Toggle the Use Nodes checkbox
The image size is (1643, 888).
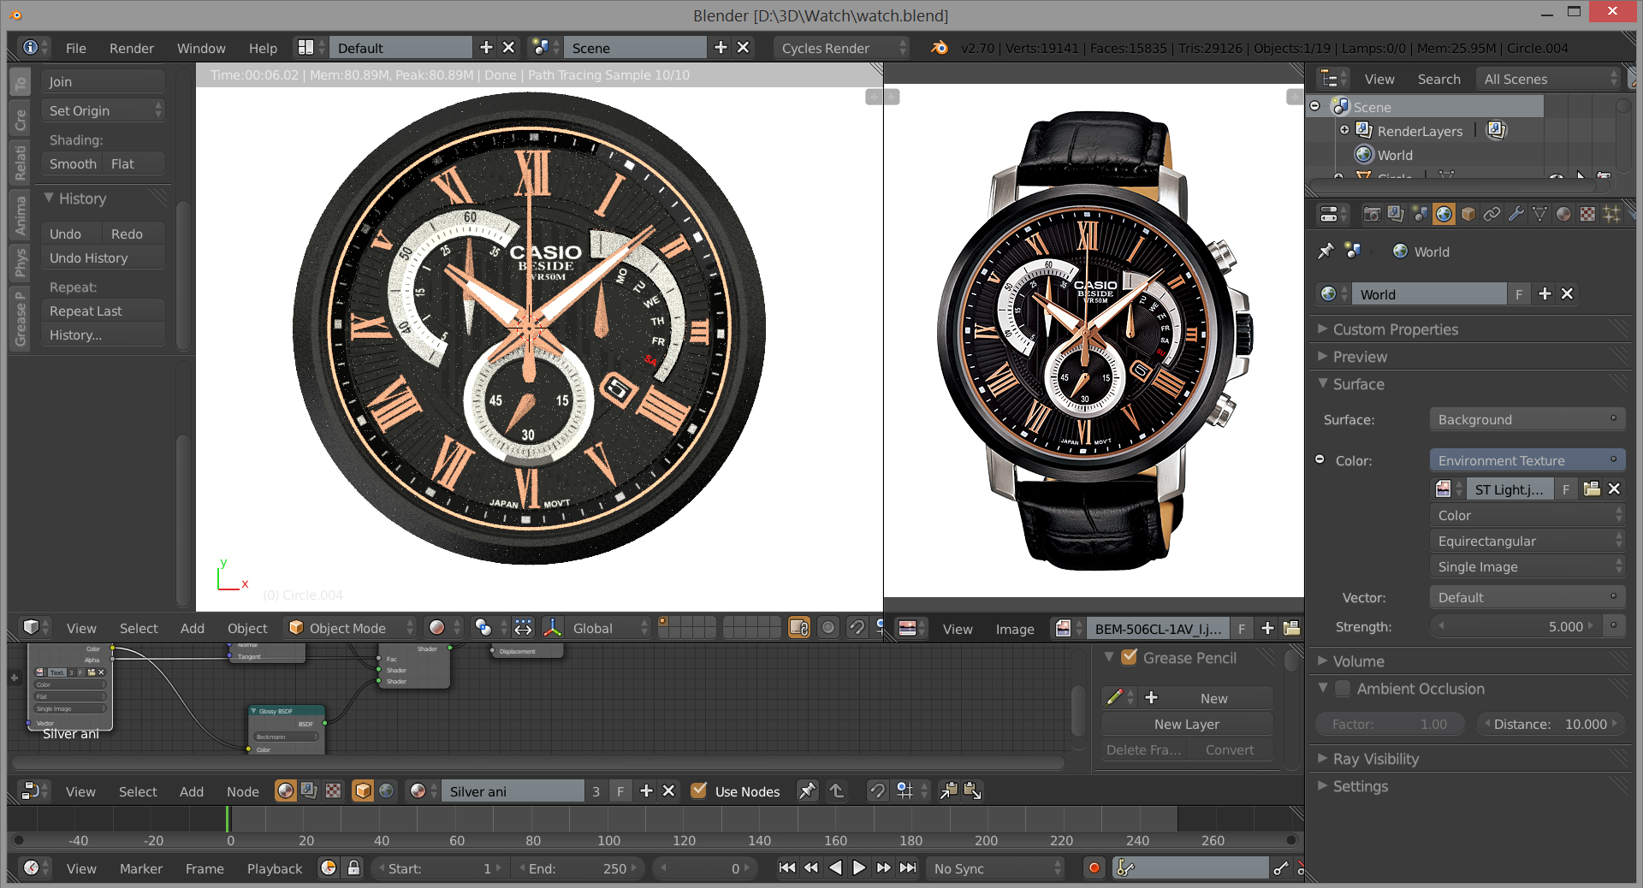tap(699, 791)
